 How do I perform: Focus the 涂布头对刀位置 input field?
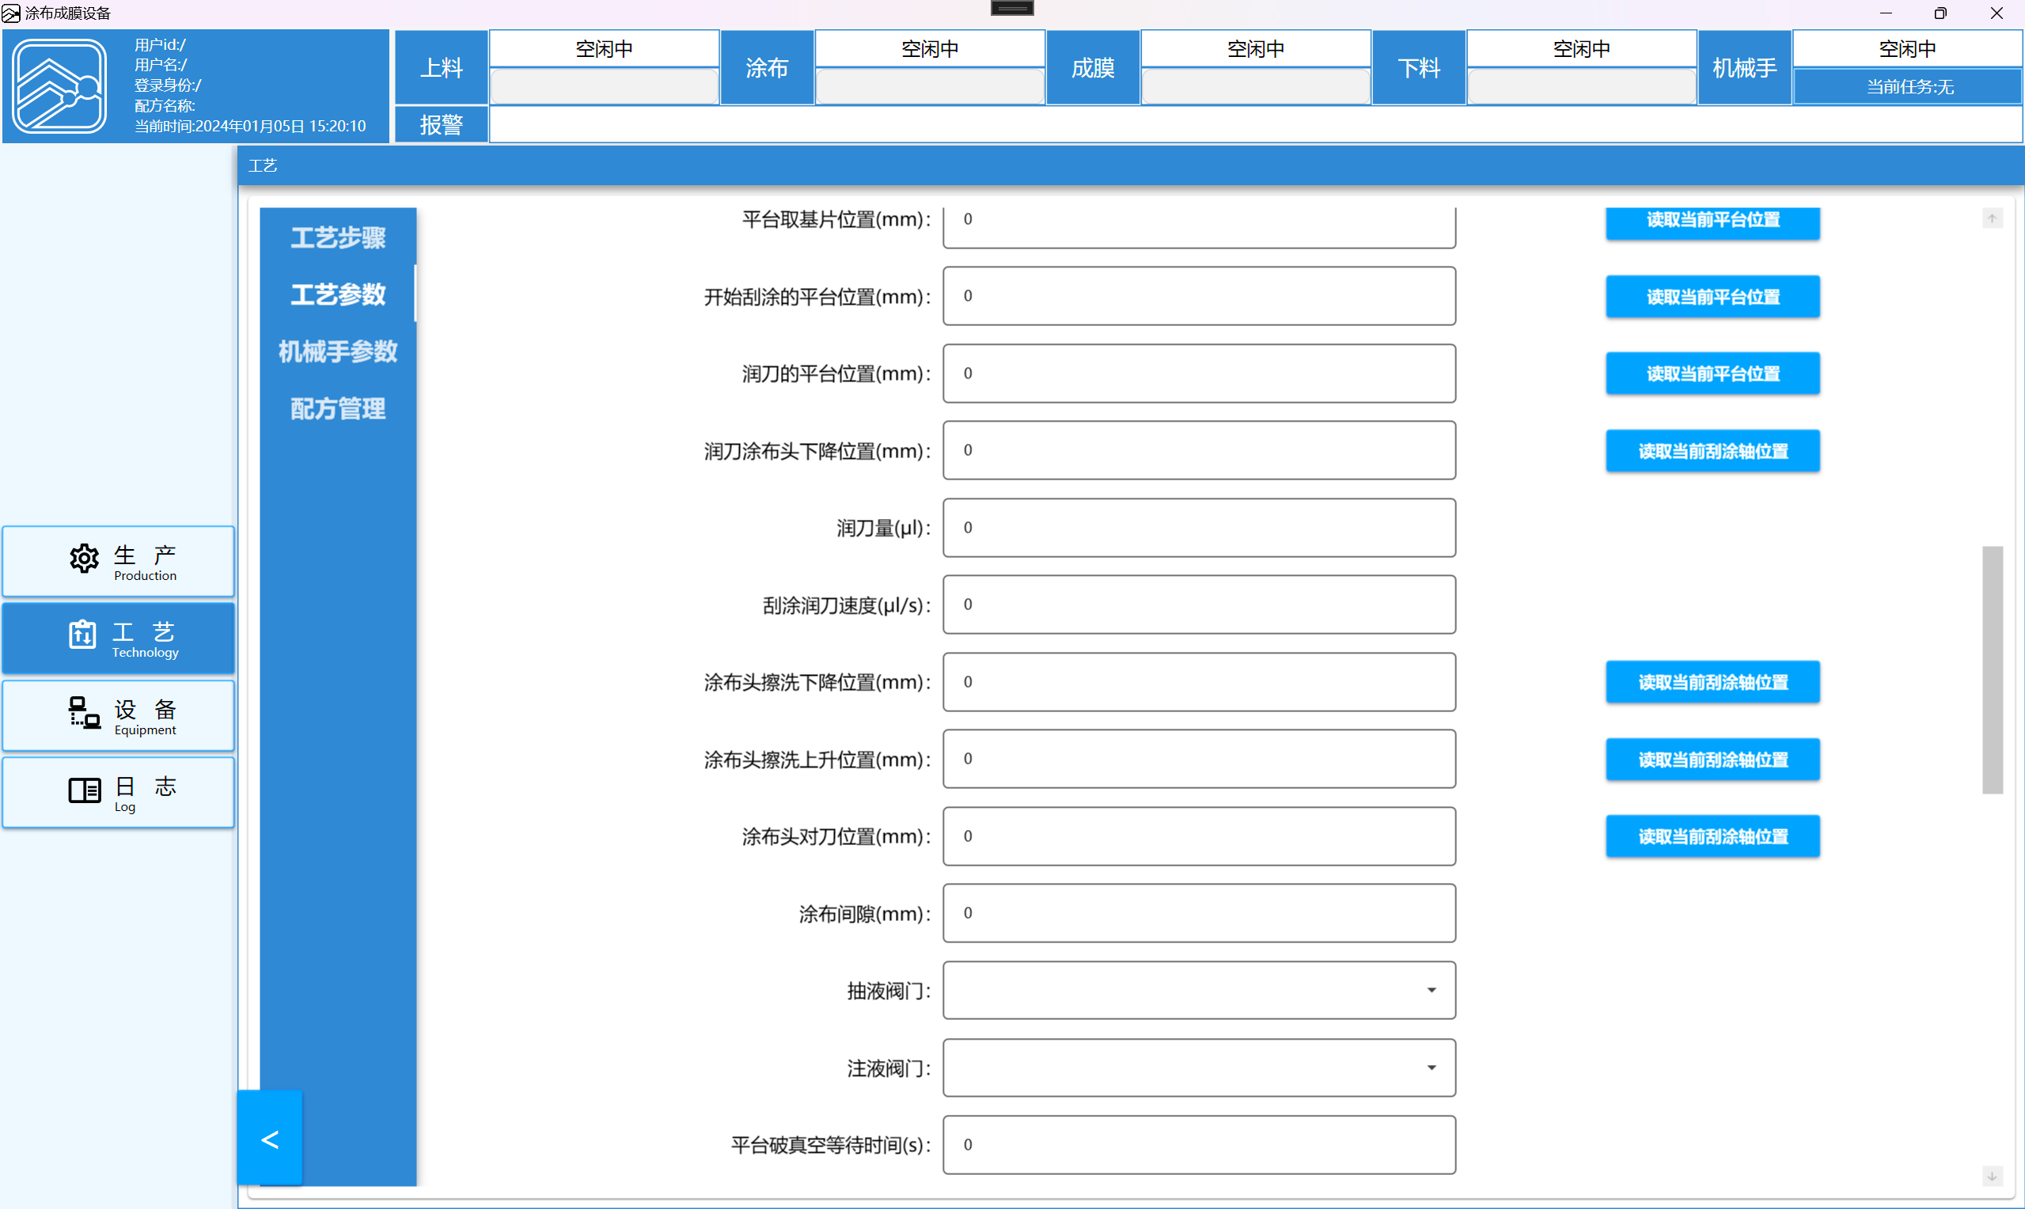[1199, 836]
